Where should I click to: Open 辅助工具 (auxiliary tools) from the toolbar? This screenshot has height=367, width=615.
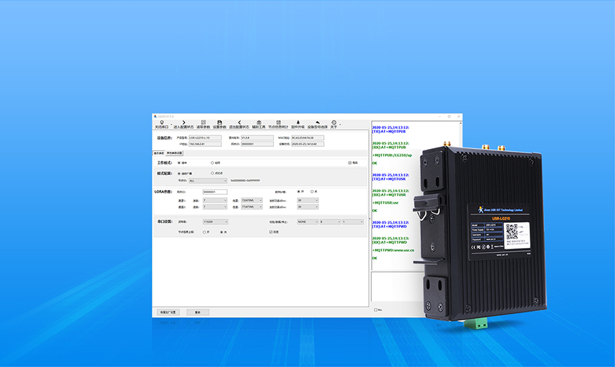(x=259, y=124)
